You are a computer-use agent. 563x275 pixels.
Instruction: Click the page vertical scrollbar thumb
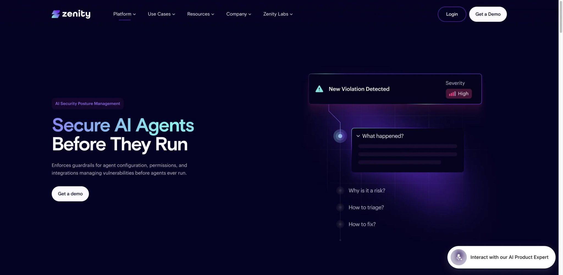(x=561, y=17)
